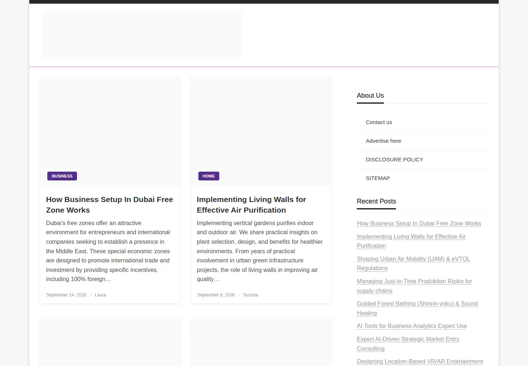Click the Dubai free zones excerpt text

coord(108,251)
